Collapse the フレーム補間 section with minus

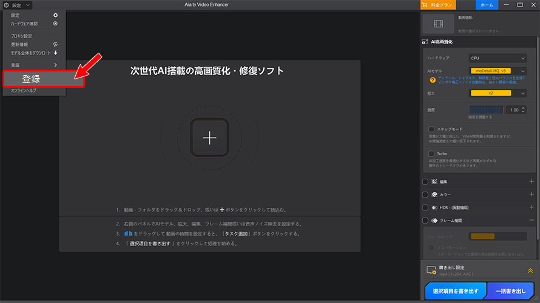(532, 221)
